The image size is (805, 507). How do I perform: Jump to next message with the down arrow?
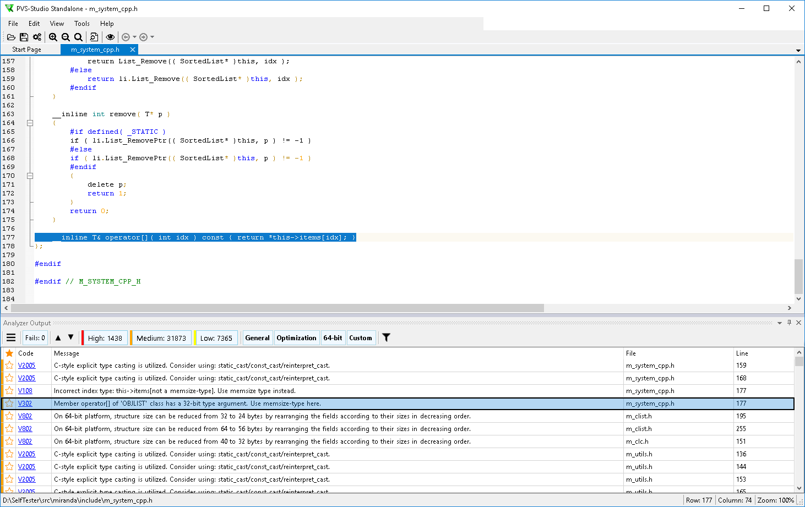click(70, 337)
